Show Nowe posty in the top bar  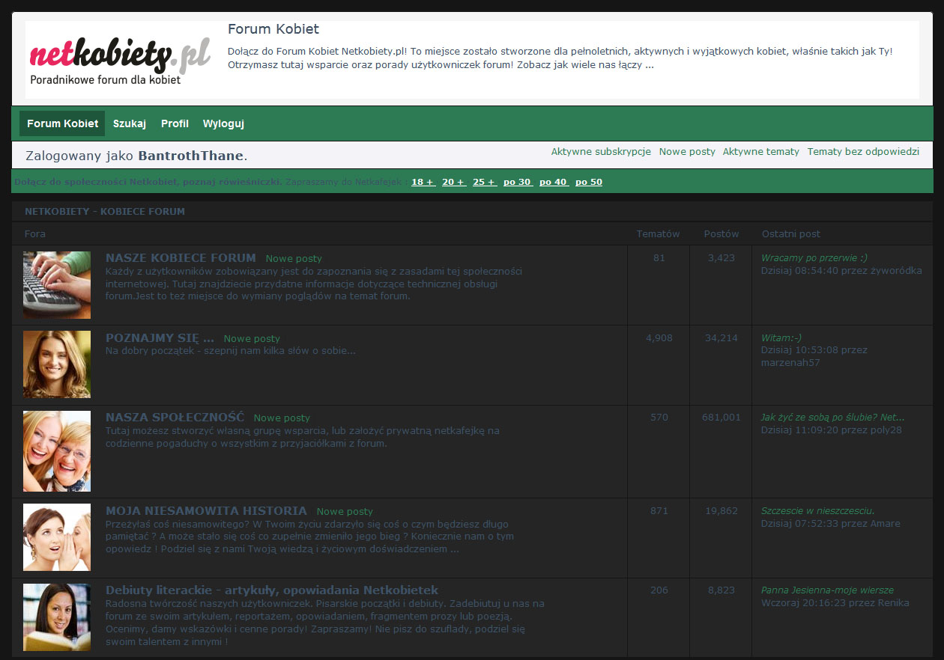point(687,151)
